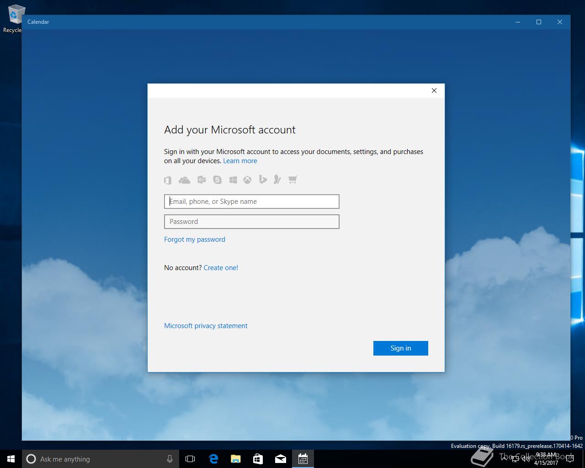
Task: Click the network icon in system tray
Action: click(515, 459)
